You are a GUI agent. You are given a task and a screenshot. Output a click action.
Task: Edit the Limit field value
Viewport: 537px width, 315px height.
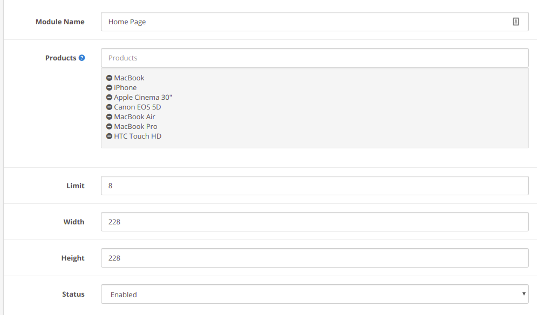pos(315,186)
